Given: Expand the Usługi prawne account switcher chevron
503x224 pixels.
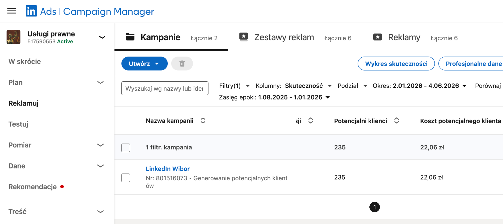Looking at the screenshot, I should point(102,37).
